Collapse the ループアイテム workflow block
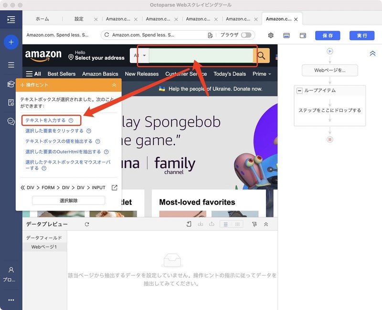 (298, 91)
